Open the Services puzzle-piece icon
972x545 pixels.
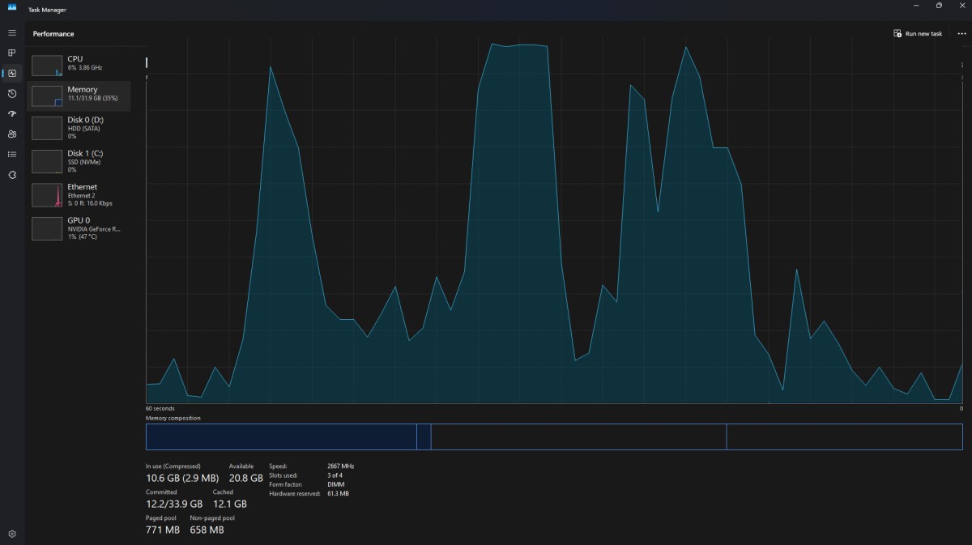(12, 175)
